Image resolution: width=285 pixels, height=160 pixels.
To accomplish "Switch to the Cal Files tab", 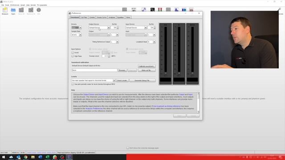I will [84, 17].
